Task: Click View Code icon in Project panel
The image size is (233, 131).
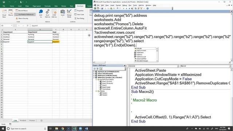Action: coord(95,69)
